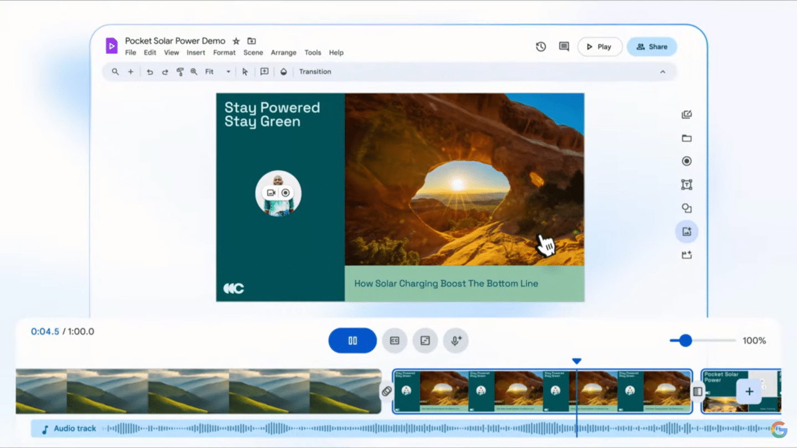
Task: Click the Share button
Action: (x=652, y=46)
